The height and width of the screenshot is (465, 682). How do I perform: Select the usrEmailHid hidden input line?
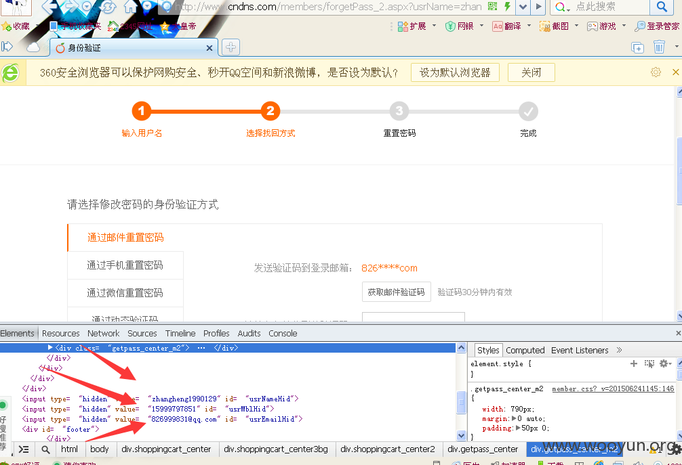(x=162, y=419)
